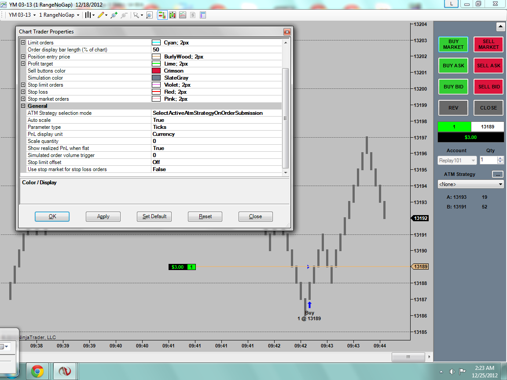The height and width of the screenshot is (380, 507).
Task: Expand the Stop limit orders property
Action: tap(23, 84)
